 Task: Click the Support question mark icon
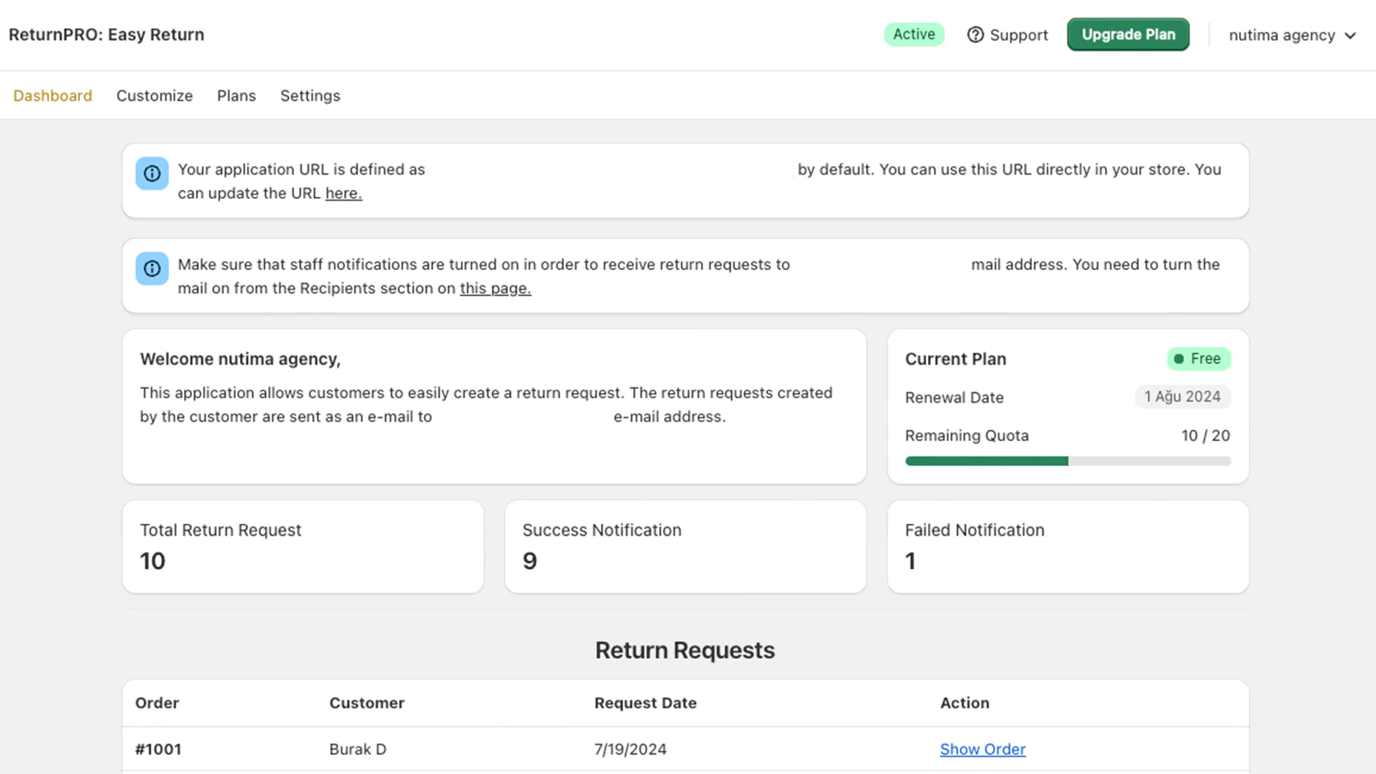click(x=975, y=34)
